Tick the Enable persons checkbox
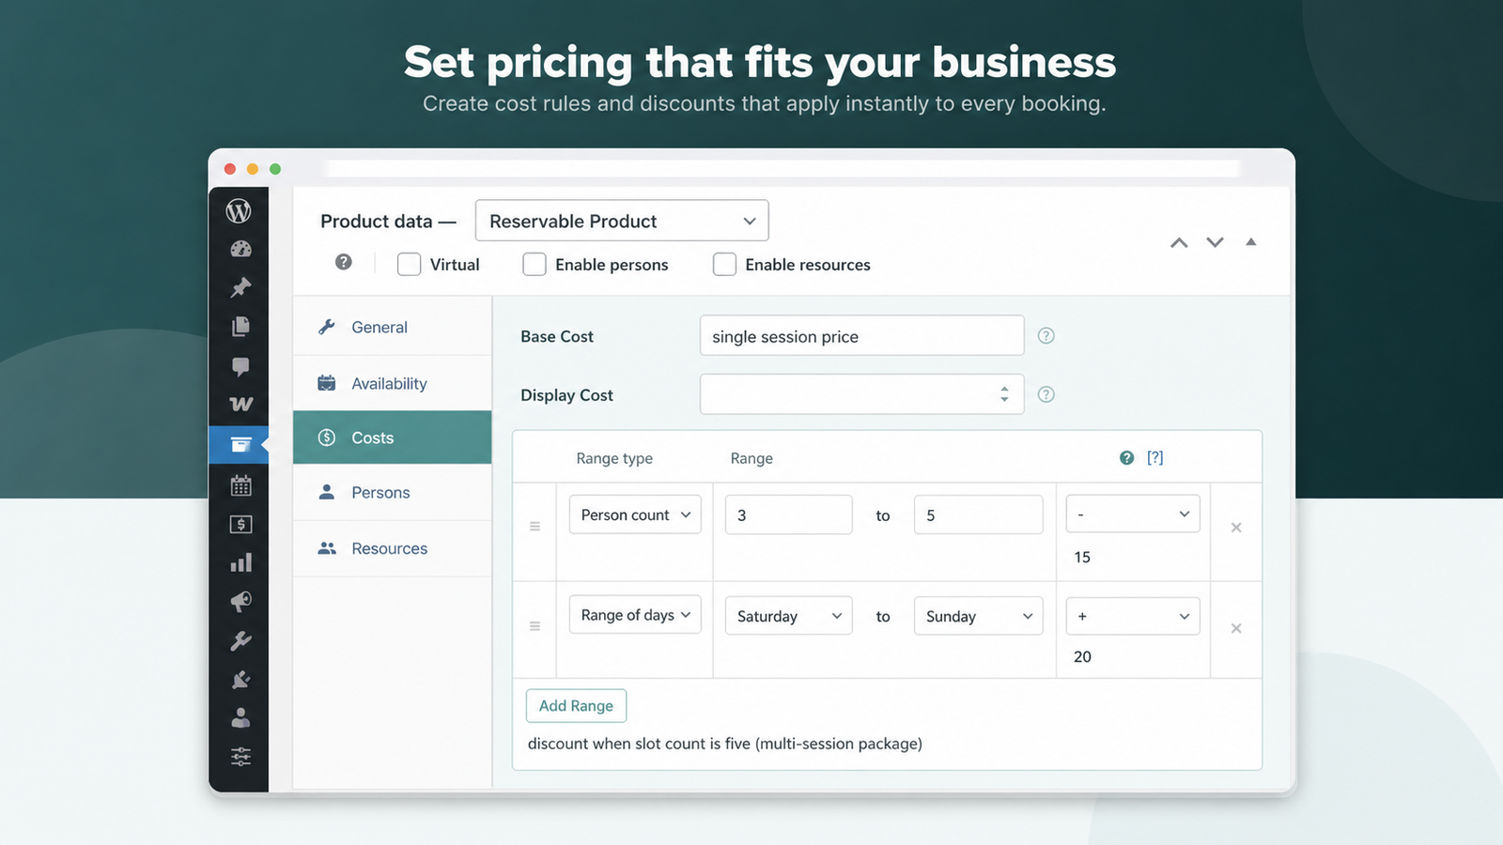 (x=535, y=265)
